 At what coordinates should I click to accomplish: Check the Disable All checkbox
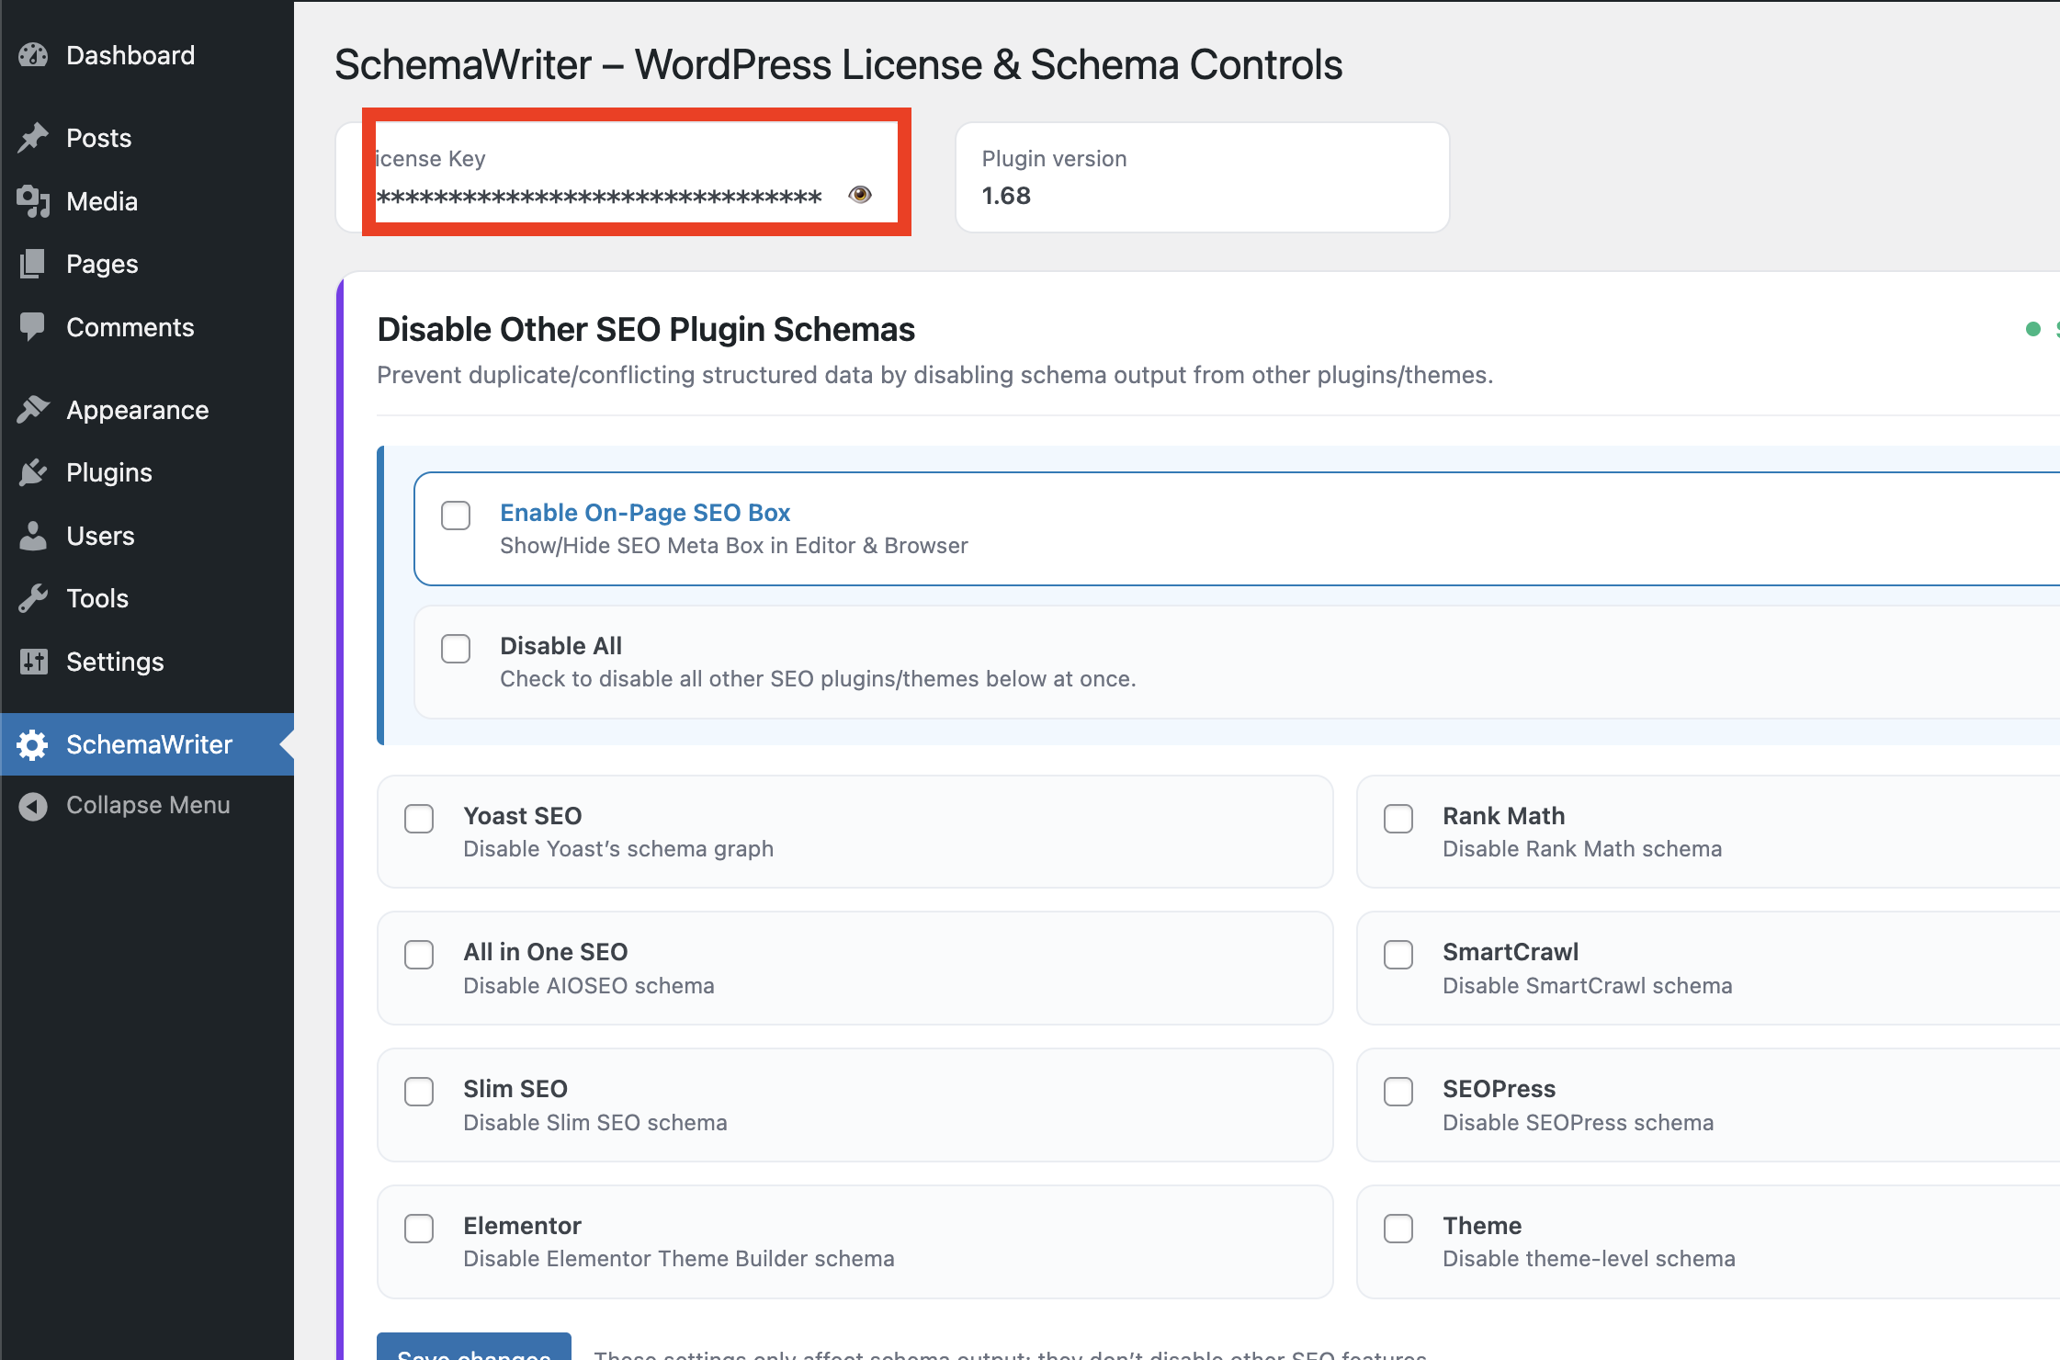pyautogui.click(x=456, y=649)
